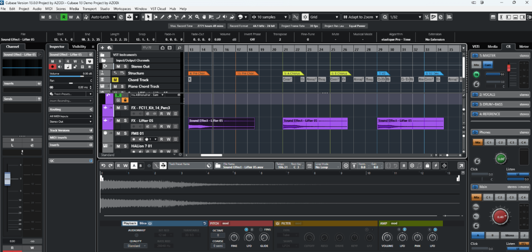Screen dimensions: 532x252
Task: Switch to the Visibility tab
Action: [x=79, y=47]
